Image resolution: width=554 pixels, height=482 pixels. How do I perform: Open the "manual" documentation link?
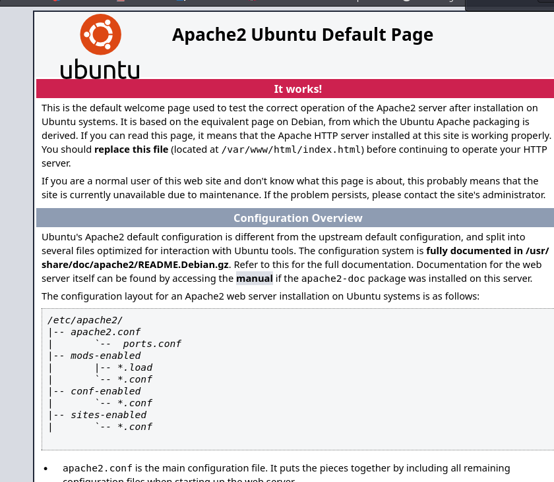(255, 279)
